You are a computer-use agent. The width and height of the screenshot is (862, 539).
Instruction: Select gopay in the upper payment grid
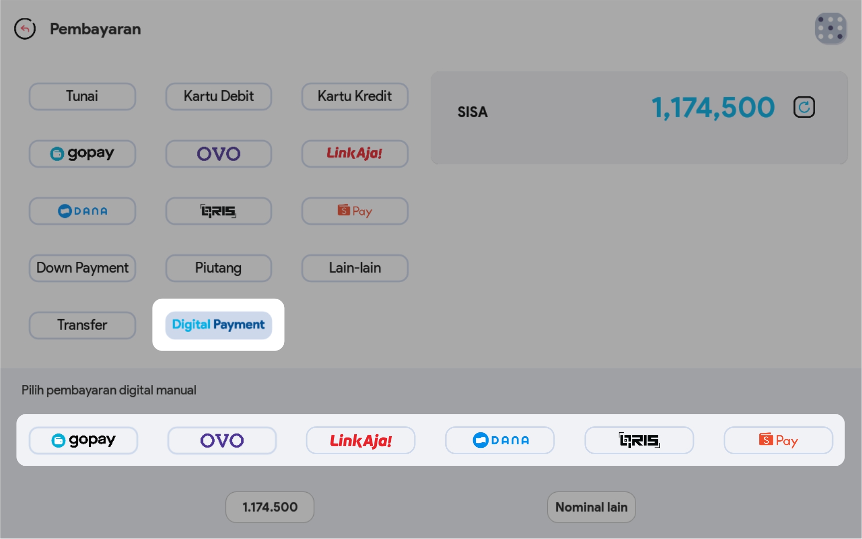coord(82,154)
